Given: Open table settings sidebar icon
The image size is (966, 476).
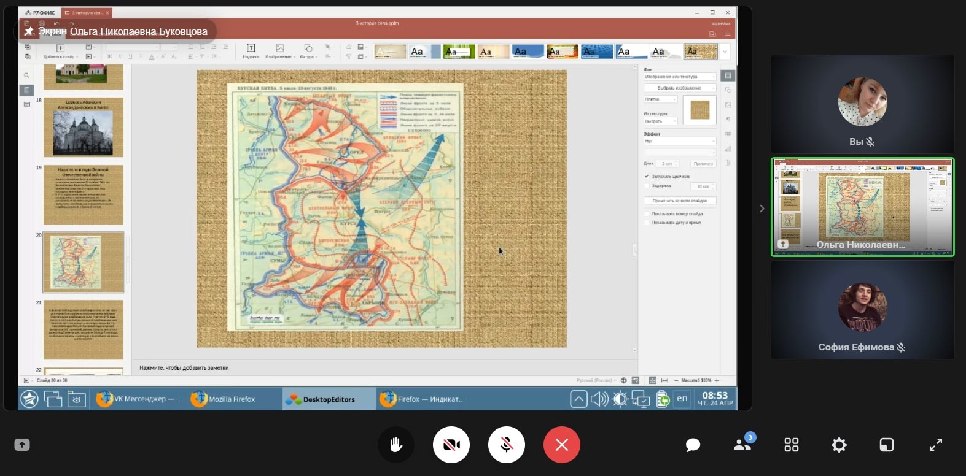Looking at the screenshot, I should [x=728, y=134].
